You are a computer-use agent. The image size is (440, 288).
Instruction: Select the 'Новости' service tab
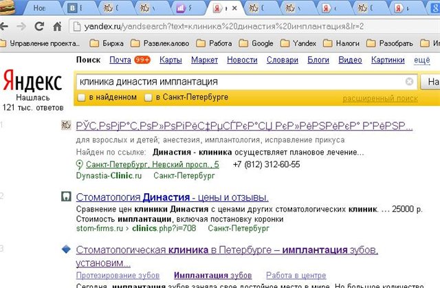click(243, 60)
